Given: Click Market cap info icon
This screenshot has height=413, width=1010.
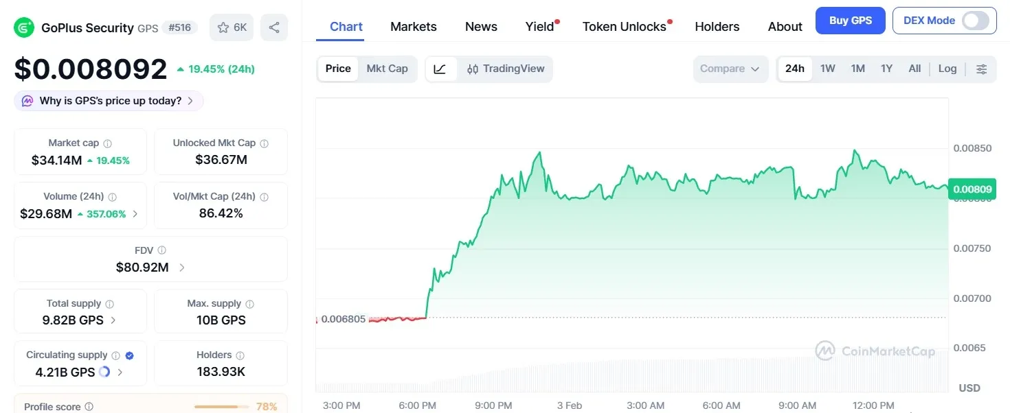Looking at the screenshot, I should click(x=108, y=143).
